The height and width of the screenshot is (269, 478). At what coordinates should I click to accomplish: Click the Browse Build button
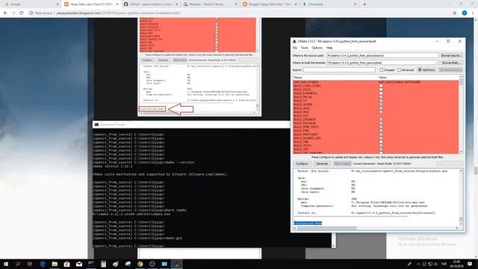pyautogui.click(x=451, y=63)
